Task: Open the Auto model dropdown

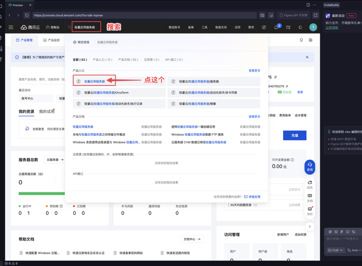Action: [355, 250]
